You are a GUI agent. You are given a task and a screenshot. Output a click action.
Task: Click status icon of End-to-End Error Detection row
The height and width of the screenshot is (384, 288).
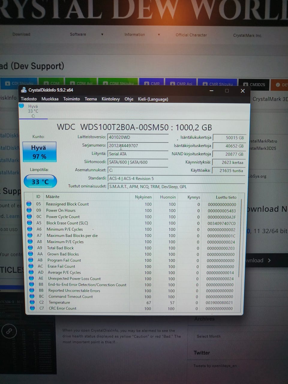click(x=31, y=284)
